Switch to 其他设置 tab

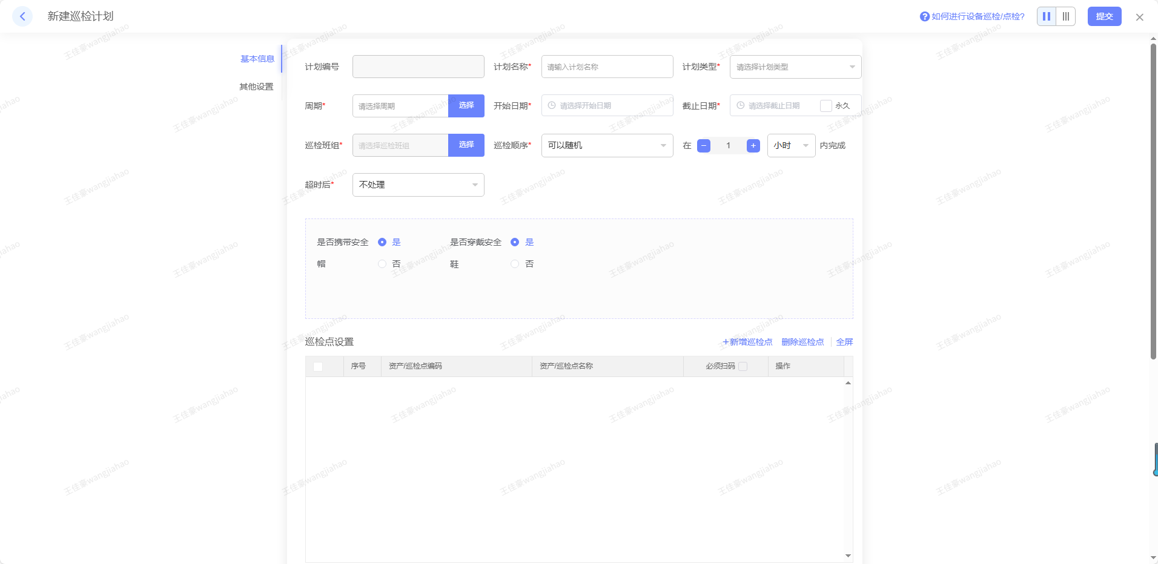tap(256, 87)
